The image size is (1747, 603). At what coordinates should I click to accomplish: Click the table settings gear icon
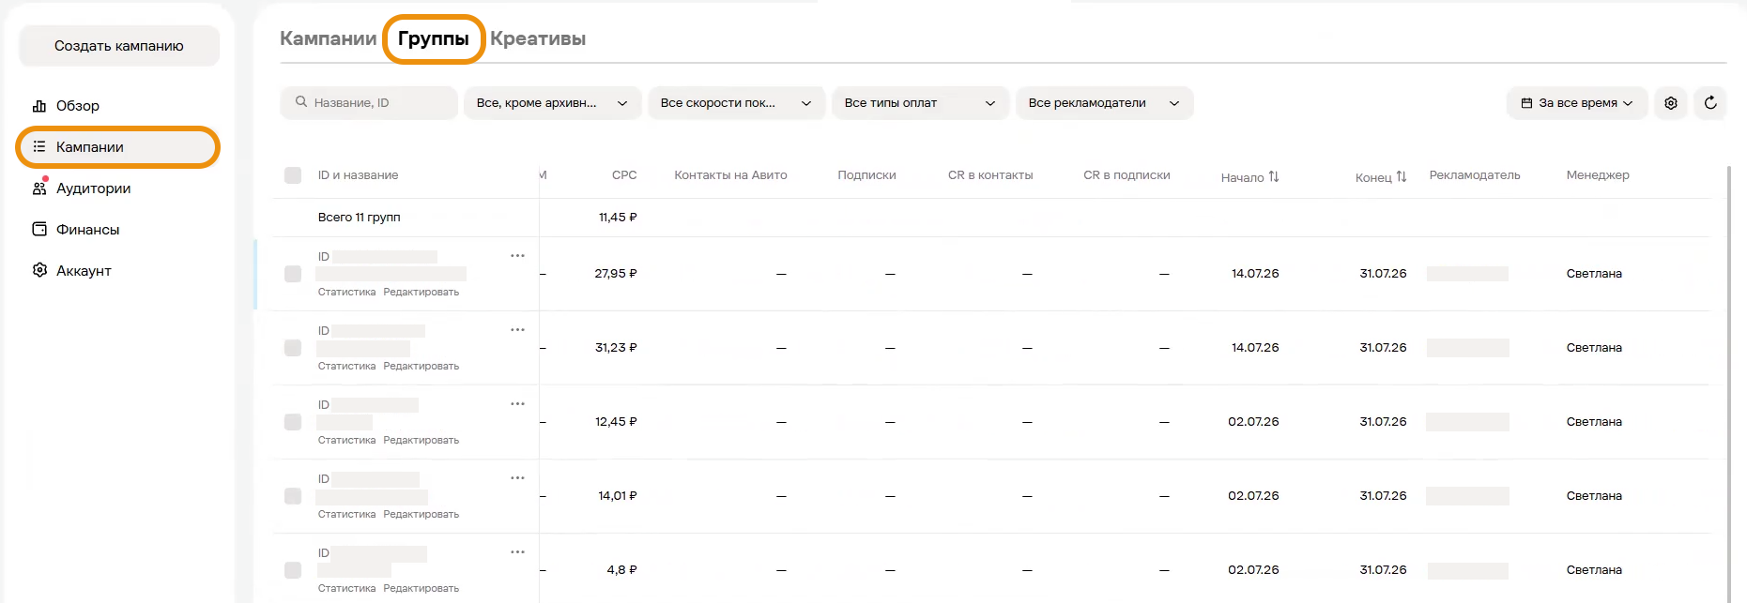pos(1671,103)
